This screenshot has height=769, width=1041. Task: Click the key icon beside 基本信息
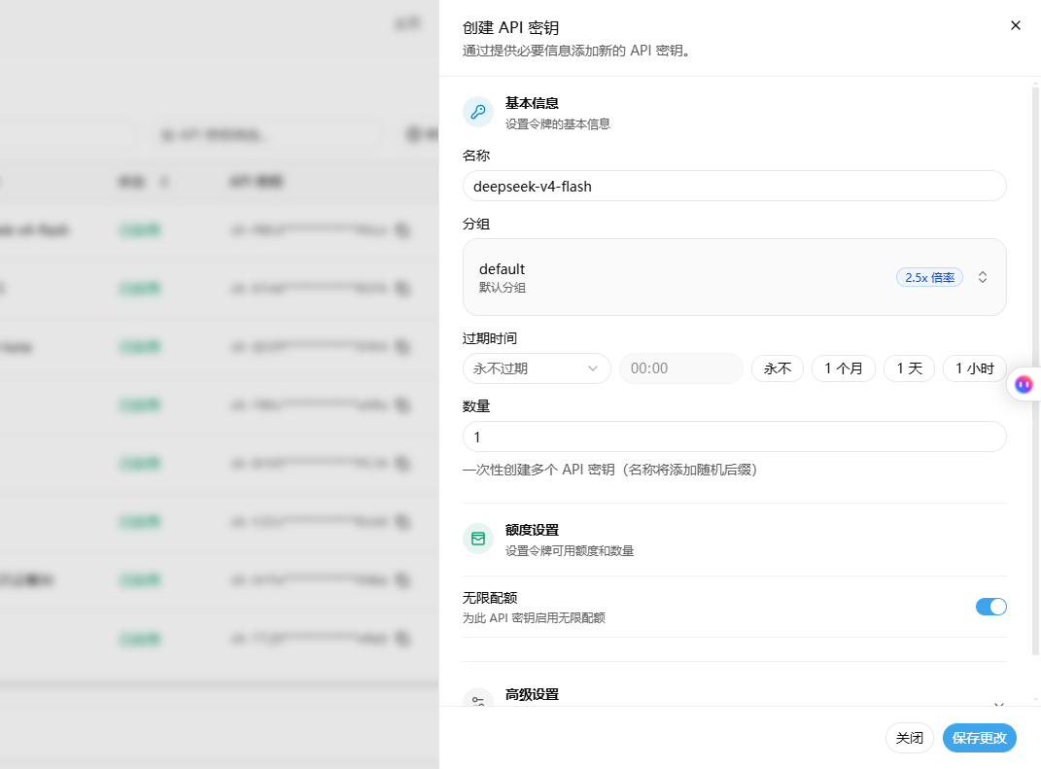[x=478, y=112]
